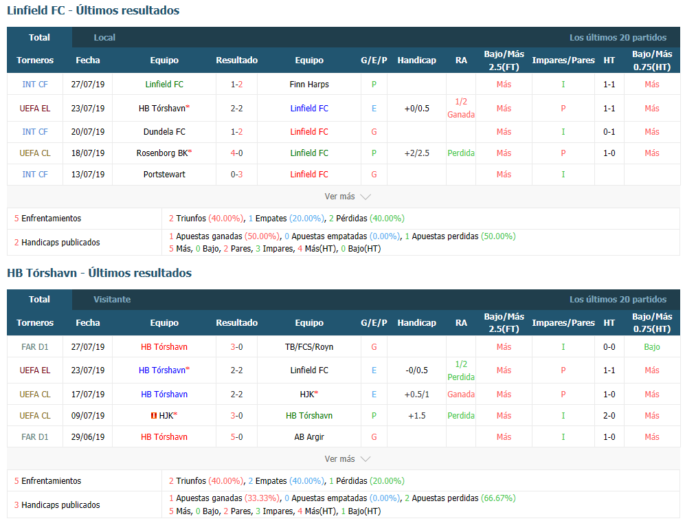Click the +2/2.5 handicap value
685x521 pixels.
(417, 153)
